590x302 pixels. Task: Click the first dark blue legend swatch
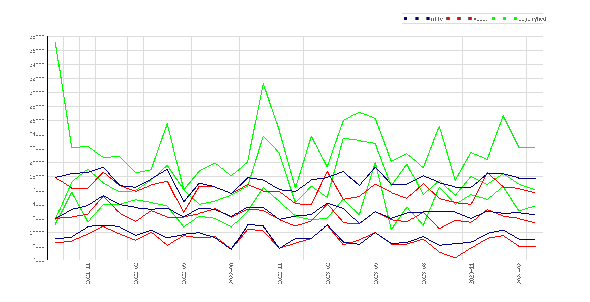point(405,19)
